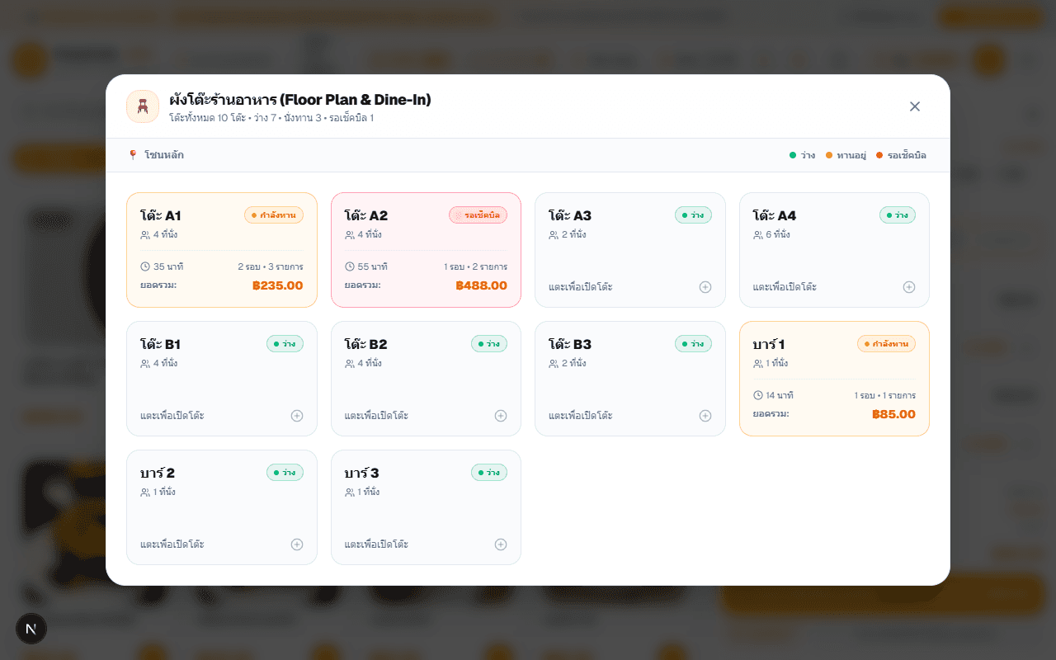Click the plus icon on โต๊ะ A3 card
1056x660 pixels.
pos(705,287)
